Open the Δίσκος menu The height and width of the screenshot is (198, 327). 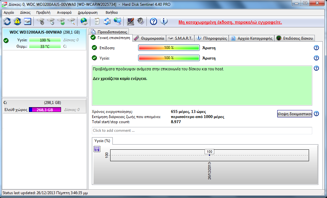(x=25, y=12)
